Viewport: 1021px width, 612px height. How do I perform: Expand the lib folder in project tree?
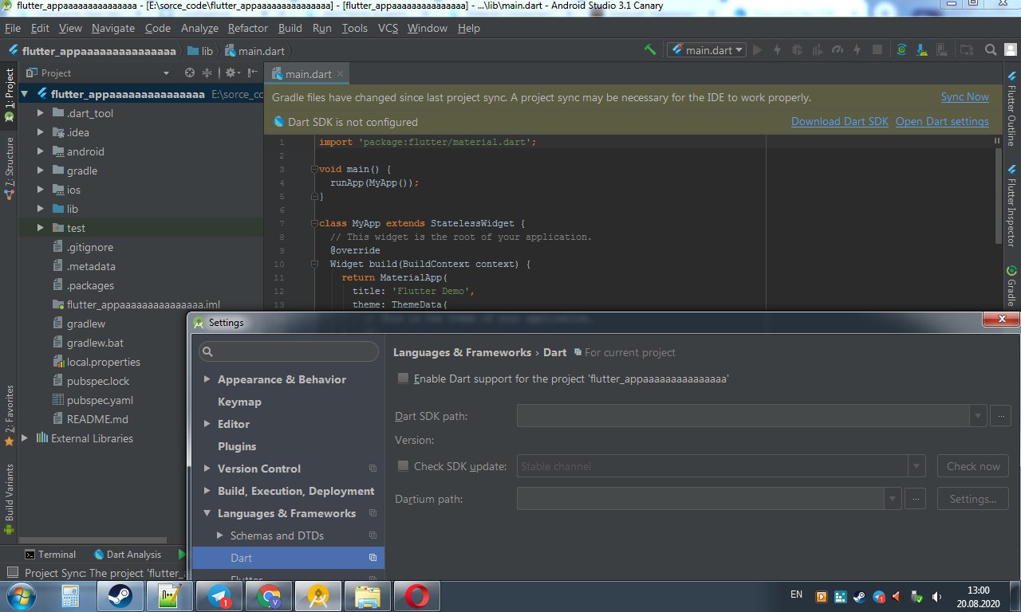[41, 209]
